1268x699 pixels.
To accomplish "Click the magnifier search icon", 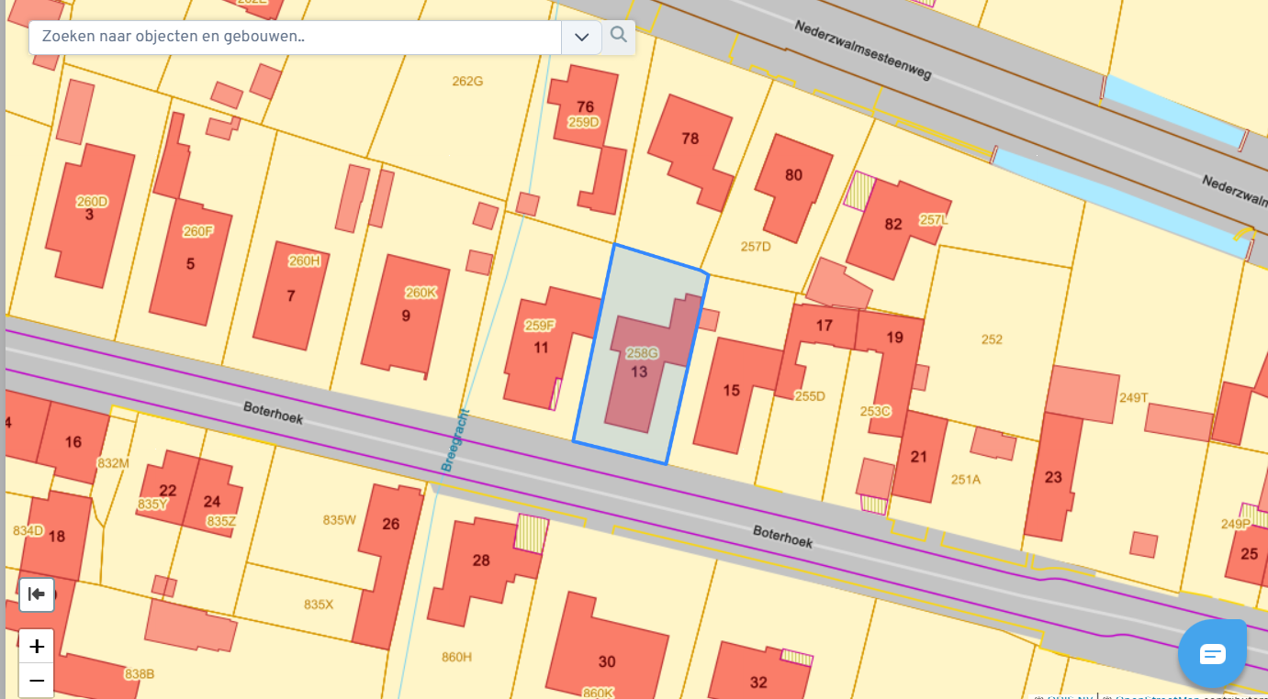I will pos(619,36).
